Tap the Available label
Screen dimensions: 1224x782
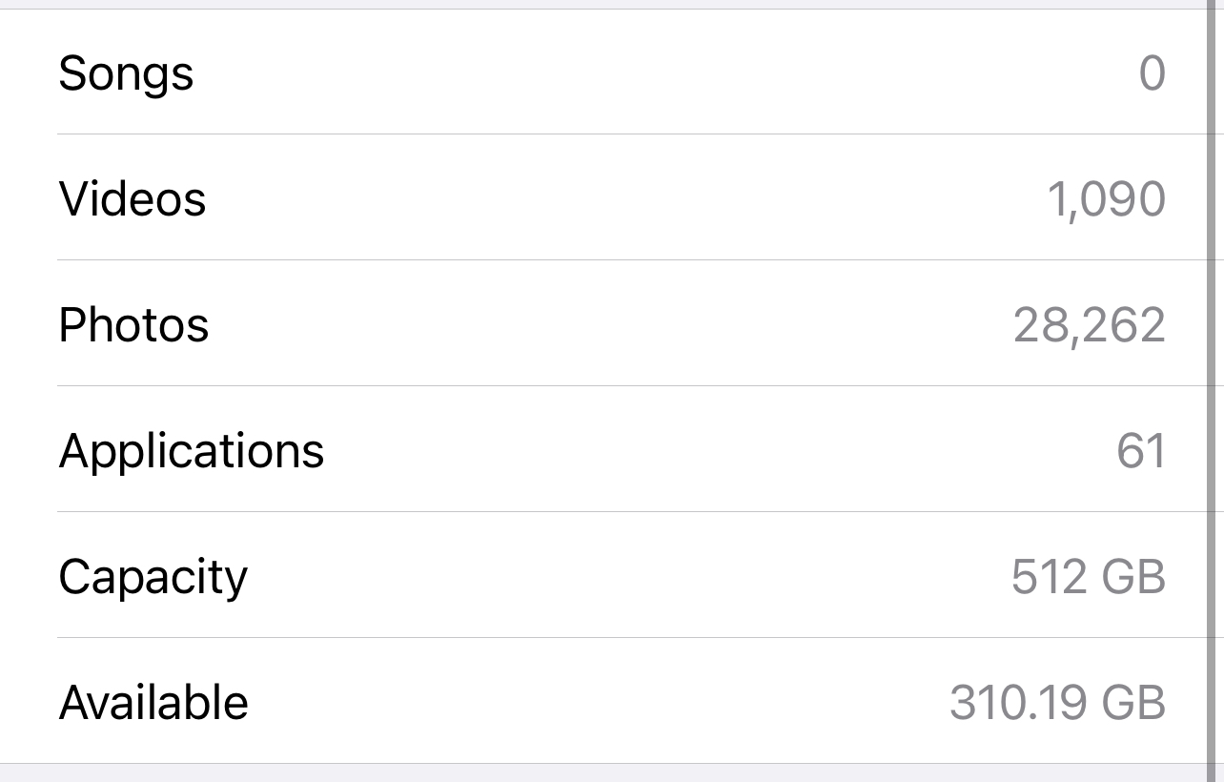tap(153, 703)
